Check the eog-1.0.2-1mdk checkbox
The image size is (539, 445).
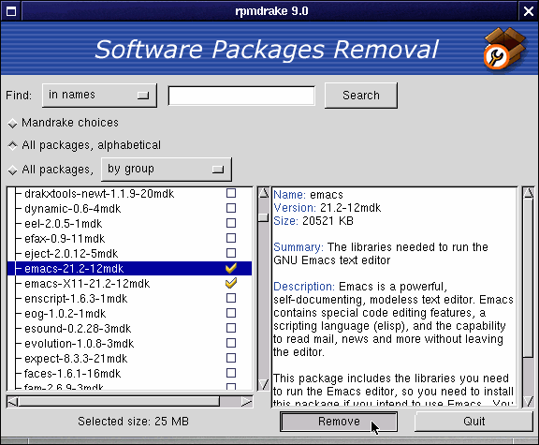(x=231, y=313)
